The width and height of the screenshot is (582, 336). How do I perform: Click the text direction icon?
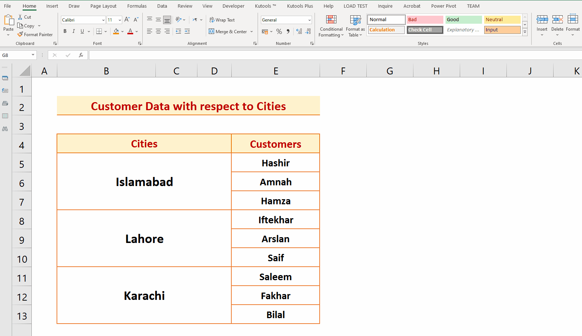[x=195, y=20]
